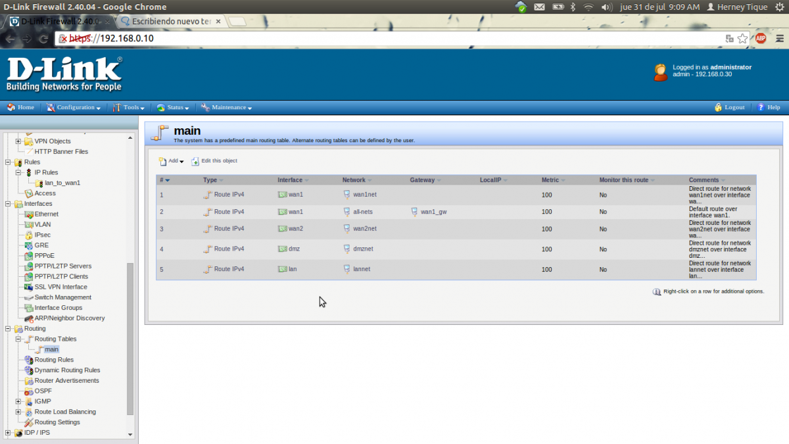Sort by Gateway column header
Image resolution: width=789 pixels, height=444 pixels.
[x=425, y=180]
